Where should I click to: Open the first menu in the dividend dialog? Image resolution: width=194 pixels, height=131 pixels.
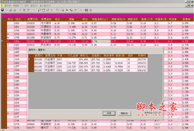pyautogui.click(x=32, y=50)
